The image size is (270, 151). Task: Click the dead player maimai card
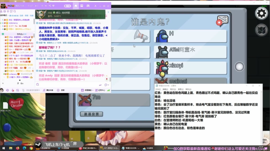pyautogui.click(x=190, y=81)
